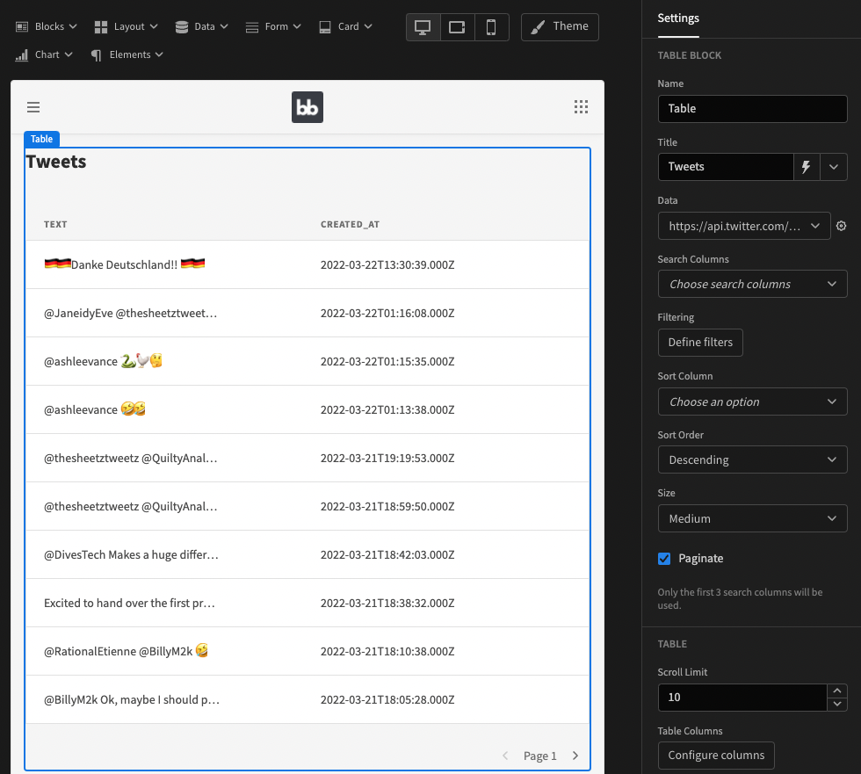
Task: Open the Data source dropdown
Action: pos(744,226)
